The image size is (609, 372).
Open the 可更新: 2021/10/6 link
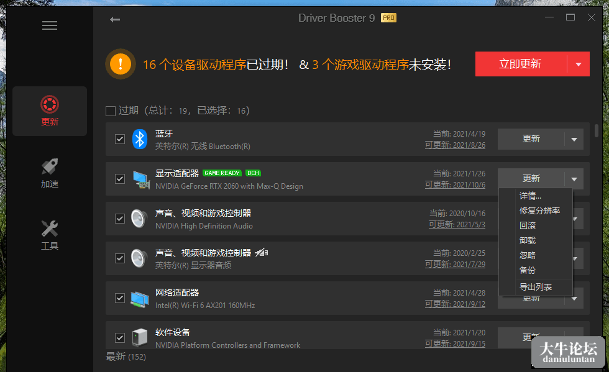pos(455,185)
